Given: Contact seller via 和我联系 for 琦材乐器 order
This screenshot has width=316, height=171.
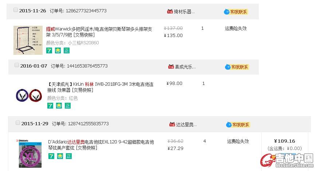Looking at the screenshot, I should point(236,12).
